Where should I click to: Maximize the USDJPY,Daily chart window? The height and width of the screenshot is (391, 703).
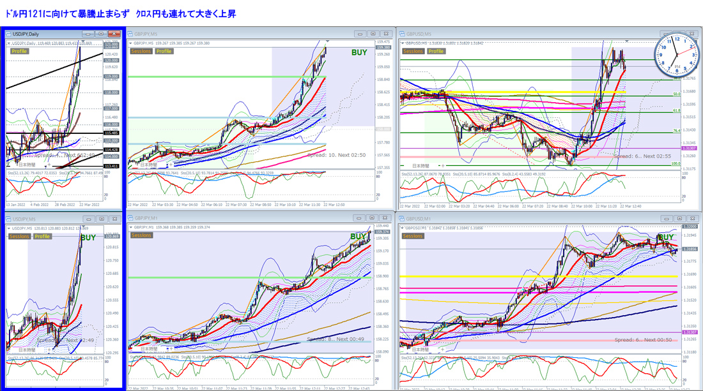(x=102, y=34)
